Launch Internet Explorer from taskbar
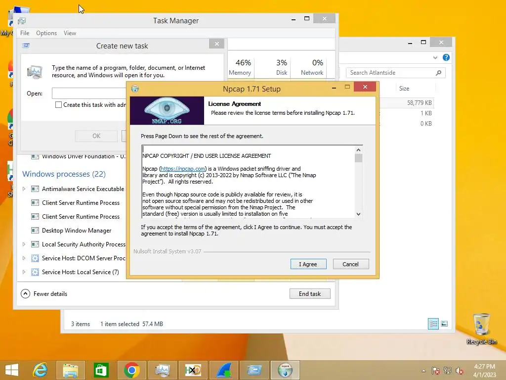 pos(41,370)
